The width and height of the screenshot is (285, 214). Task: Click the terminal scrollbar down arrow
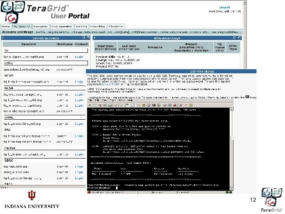point(232,189)
